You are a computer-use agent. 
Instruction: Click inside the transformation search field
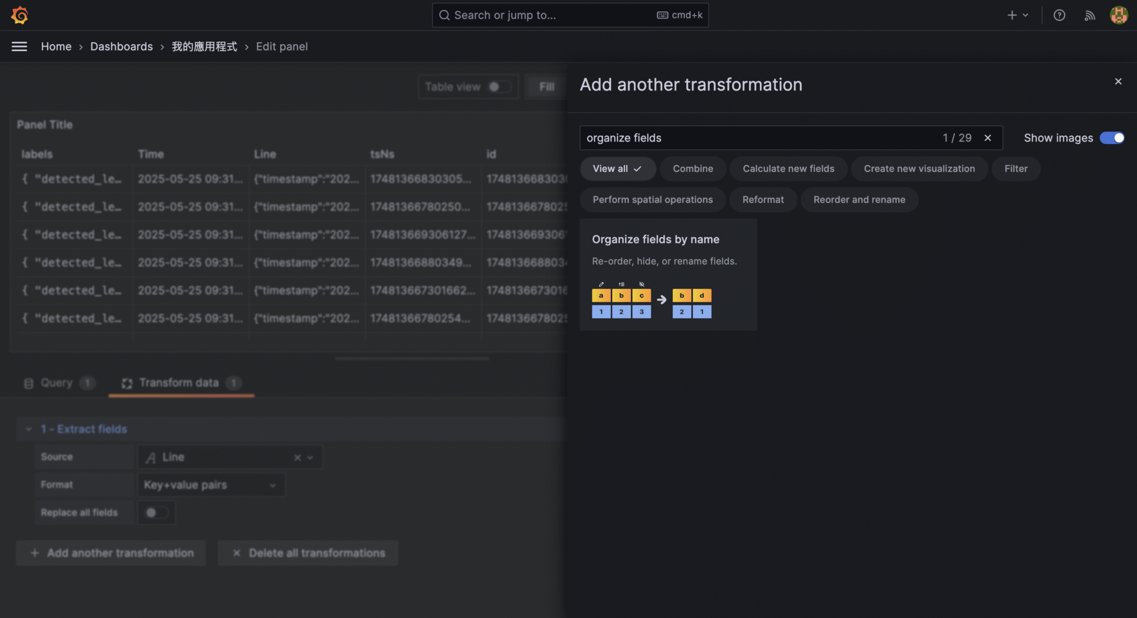tap(722, 138)
